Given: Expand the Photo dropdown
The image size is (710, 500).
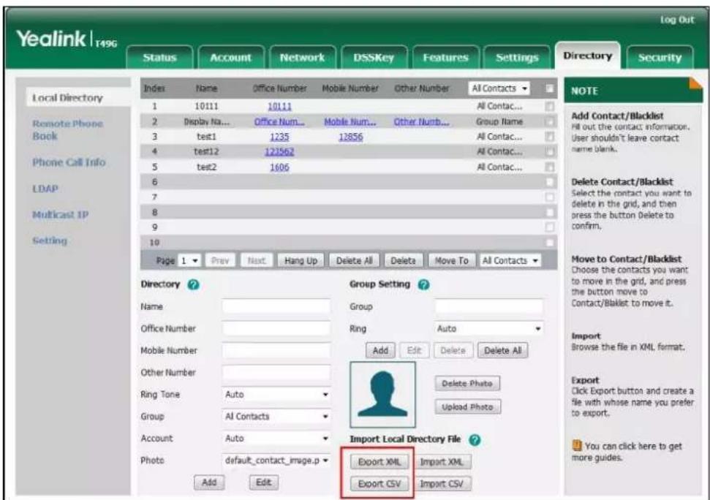Looking at the screenshot, I should click(276, 461).
